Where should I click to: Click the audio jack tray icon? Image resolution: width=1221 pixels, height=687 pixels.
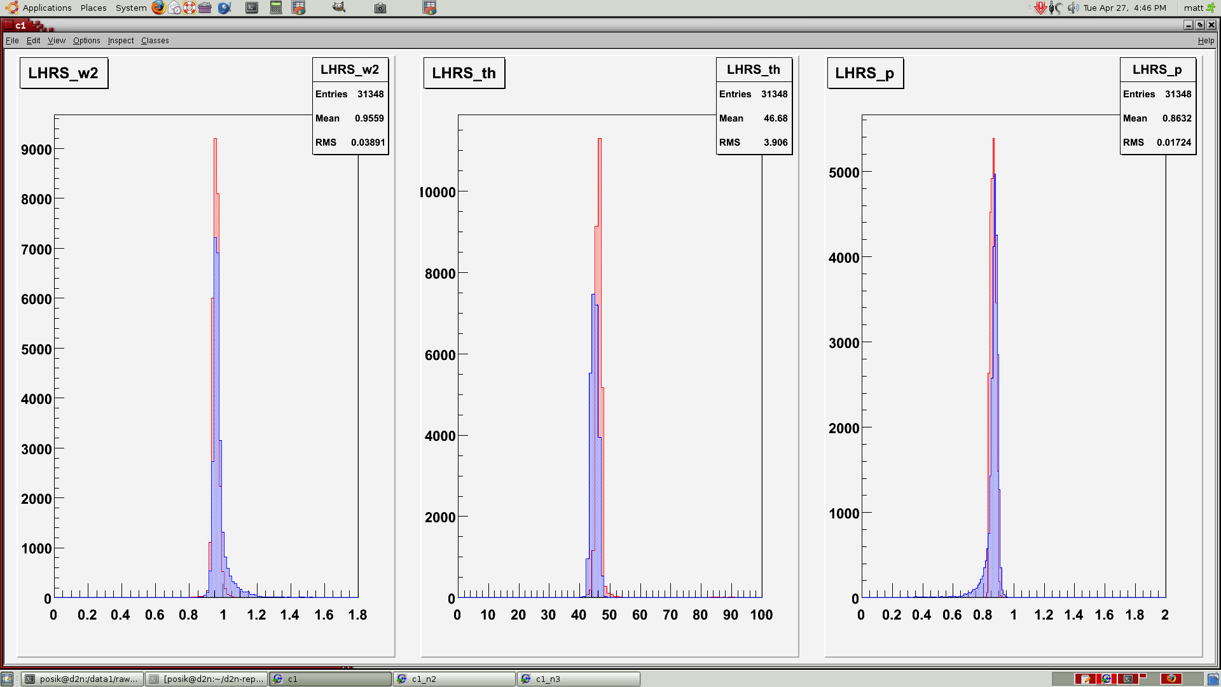pyautogui.click(x=1056, y=8)
